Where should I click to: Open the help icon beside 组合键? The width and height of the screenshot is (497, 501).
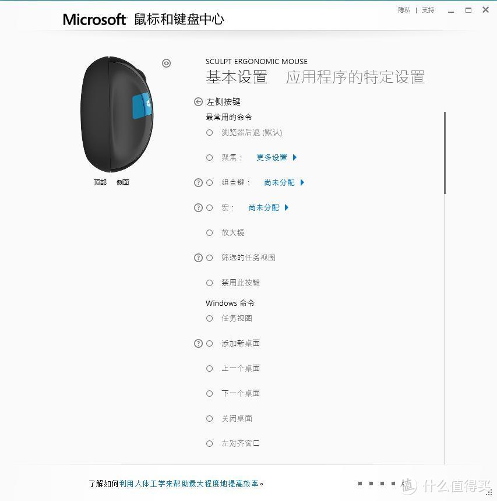coord(198,182)
